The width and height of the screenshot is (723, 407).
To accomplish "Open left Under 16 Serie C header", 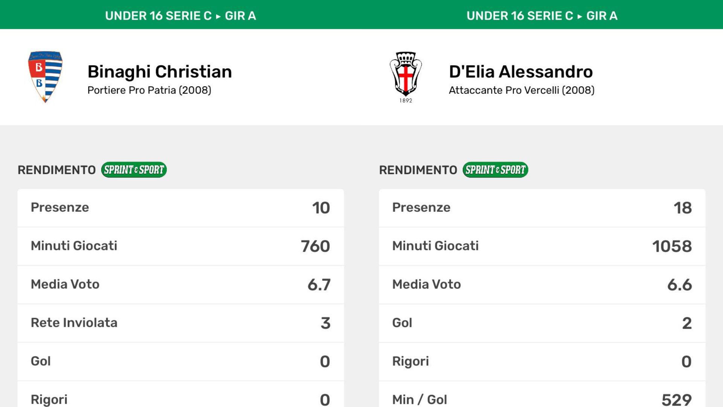I will point(180,15).
